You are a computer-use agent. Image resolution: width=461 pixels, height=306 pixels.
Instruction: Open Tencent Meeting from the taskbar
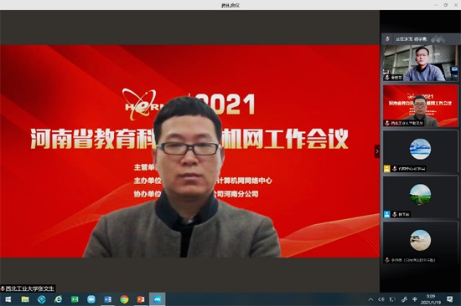coord(158,299)
